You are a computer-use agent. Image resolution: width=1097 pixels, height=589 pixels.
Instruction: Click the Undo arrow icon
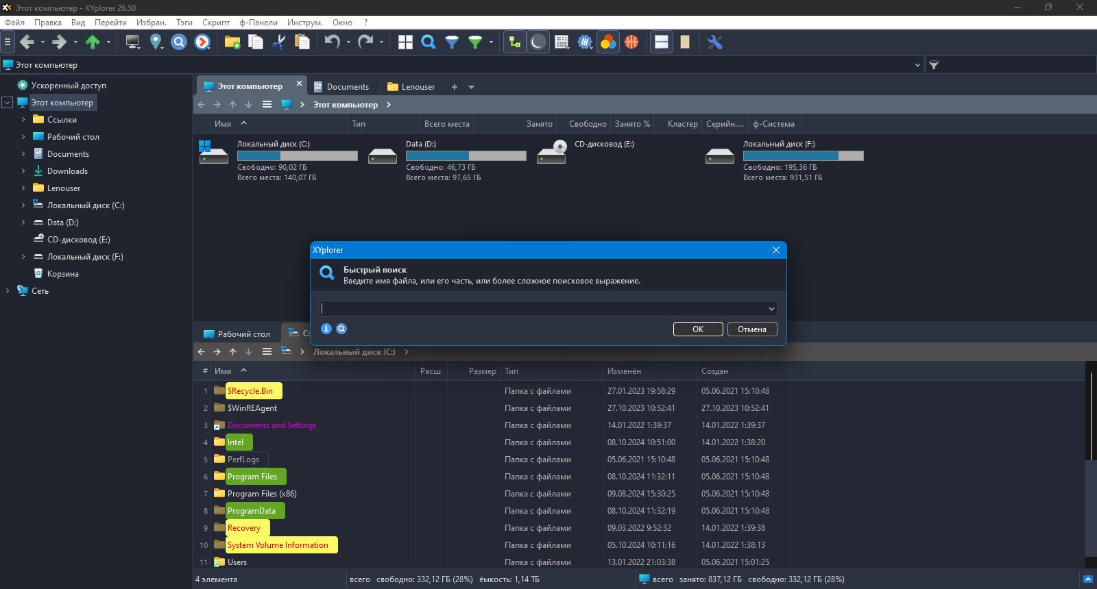(x=332, y=42)
